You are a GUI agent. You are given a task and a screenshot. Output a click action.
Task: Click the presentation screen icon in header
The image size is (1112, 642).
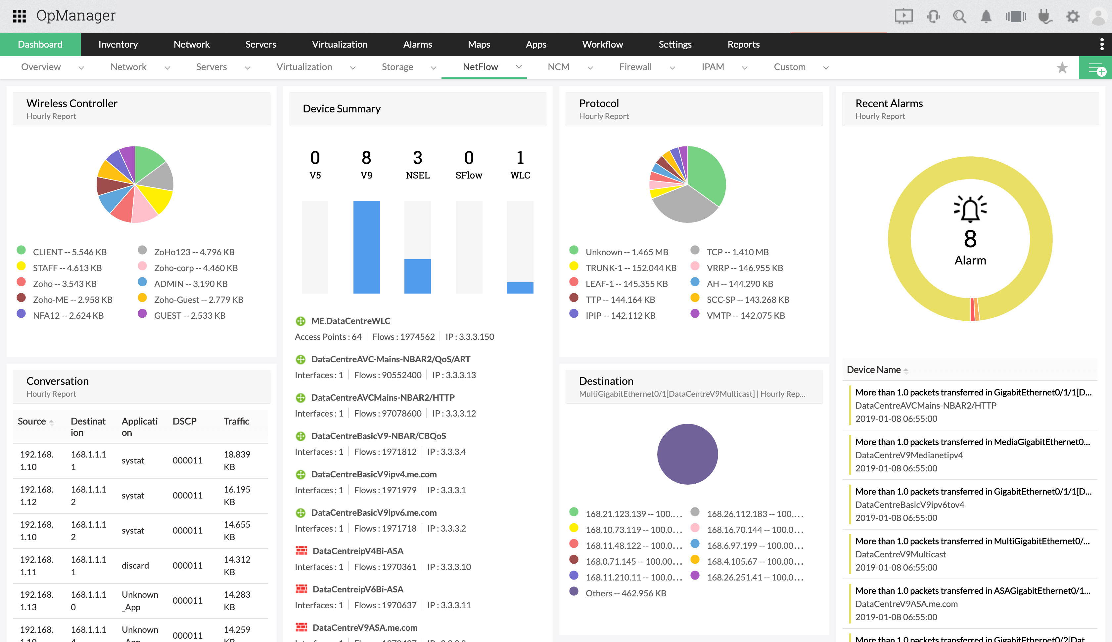[903, 16]
